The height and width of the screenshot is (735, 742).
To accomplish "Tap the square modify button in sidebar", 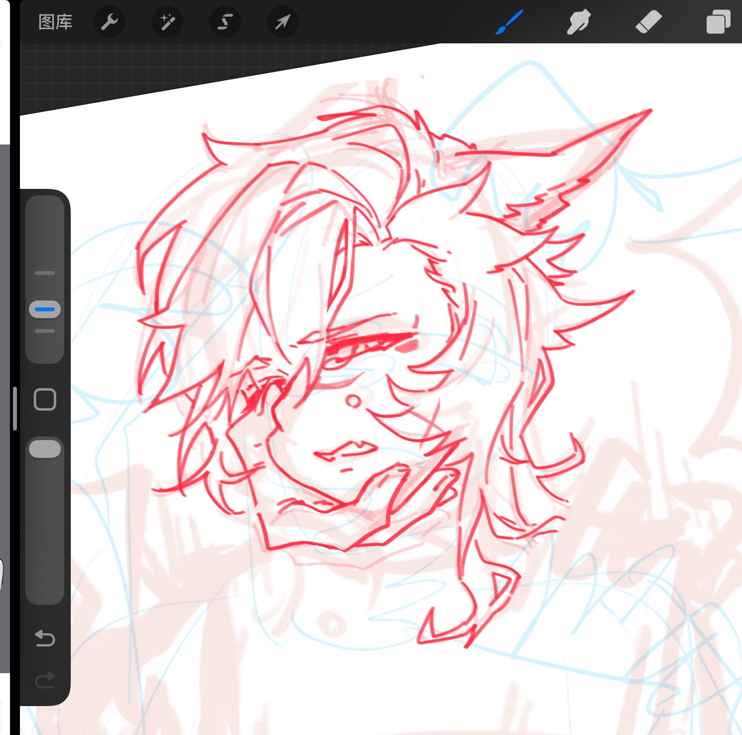I will (x=45, y=400).
